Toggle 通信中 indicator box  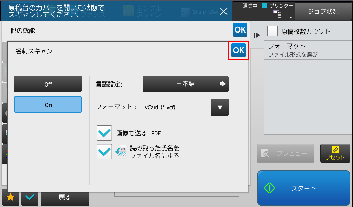pyautogui.click(x=239, y=5)
